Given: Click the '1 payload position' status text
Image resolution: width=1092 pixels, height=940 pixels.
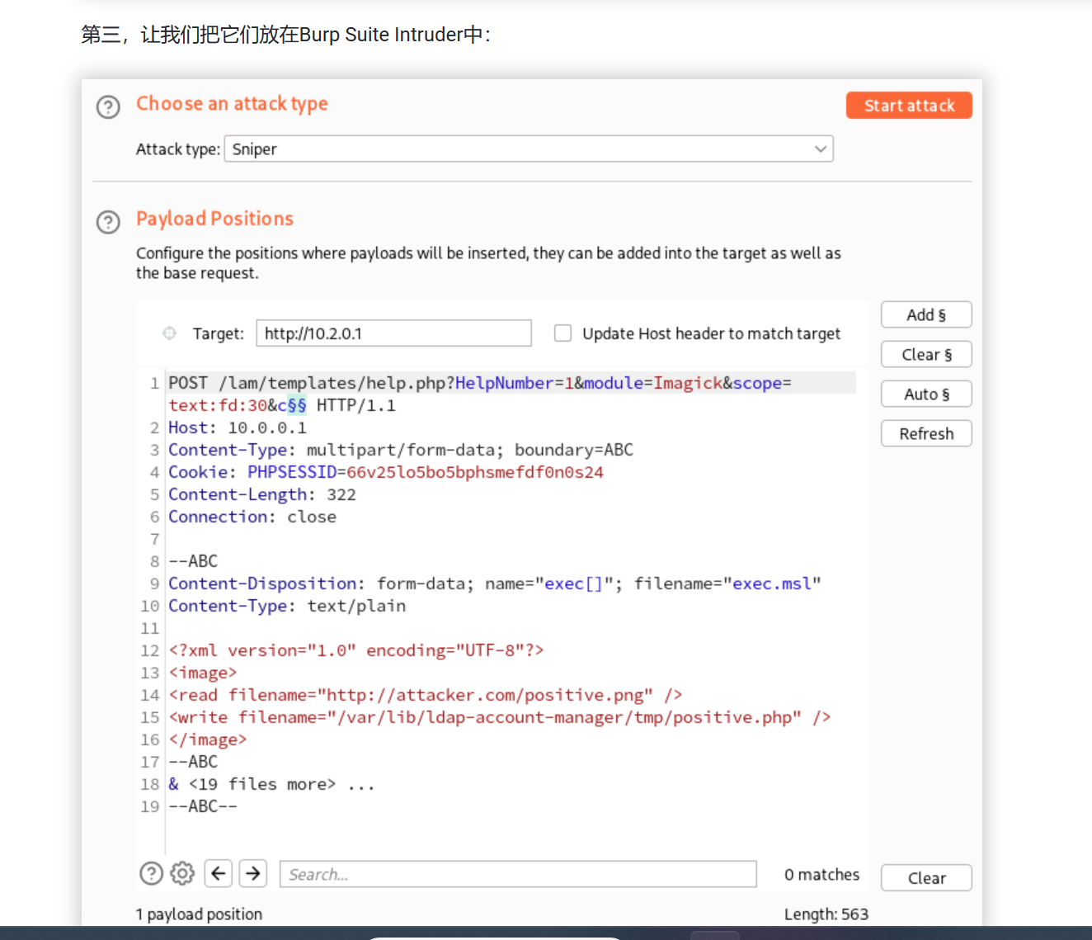Looking at the screenshot, I should (199, 914).
